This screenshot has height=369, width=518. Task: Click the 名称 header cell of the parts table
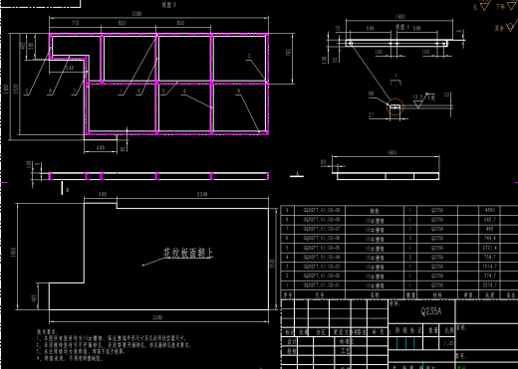click(375, 294)
